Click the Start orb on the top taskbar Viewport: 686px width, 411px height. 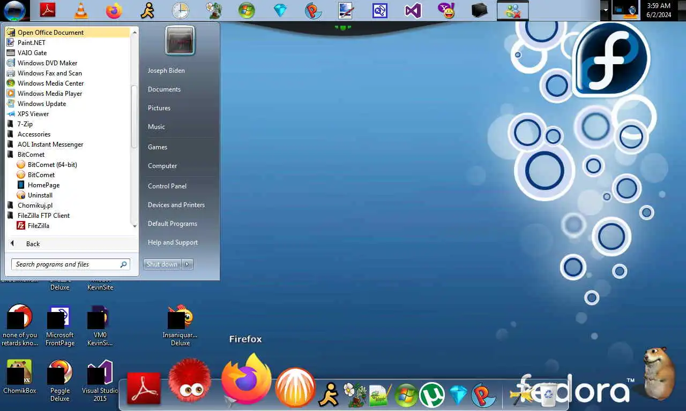point(14,10)
